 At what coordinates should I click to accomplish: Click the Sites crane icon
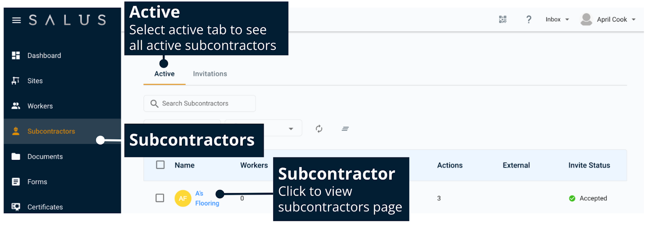pyautogui.click(x=16, y=81)
